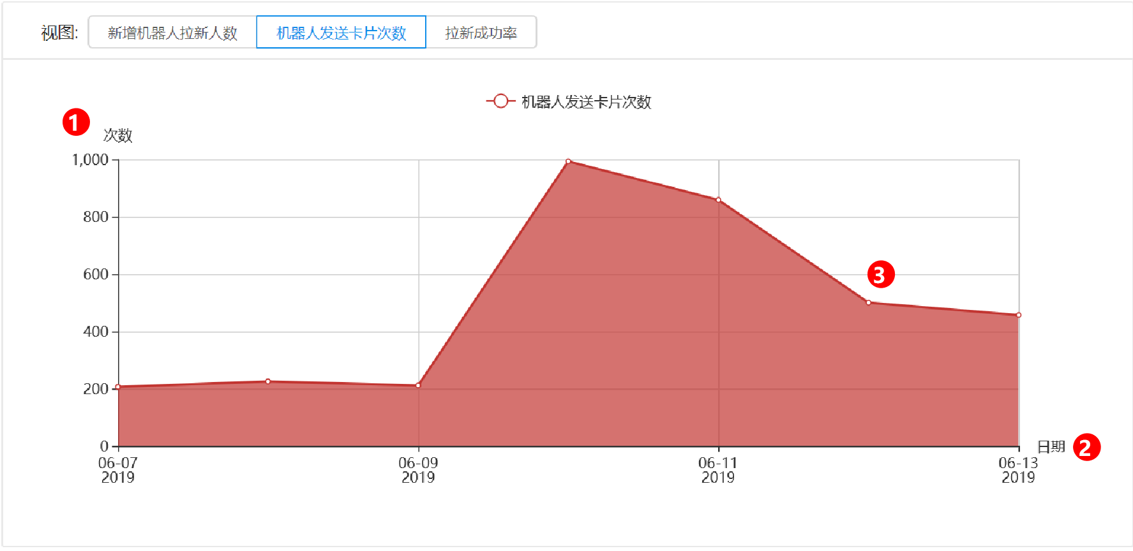Click the 视图: label
The width and height of the screenshot is (1133, 551).
(59, 33)
